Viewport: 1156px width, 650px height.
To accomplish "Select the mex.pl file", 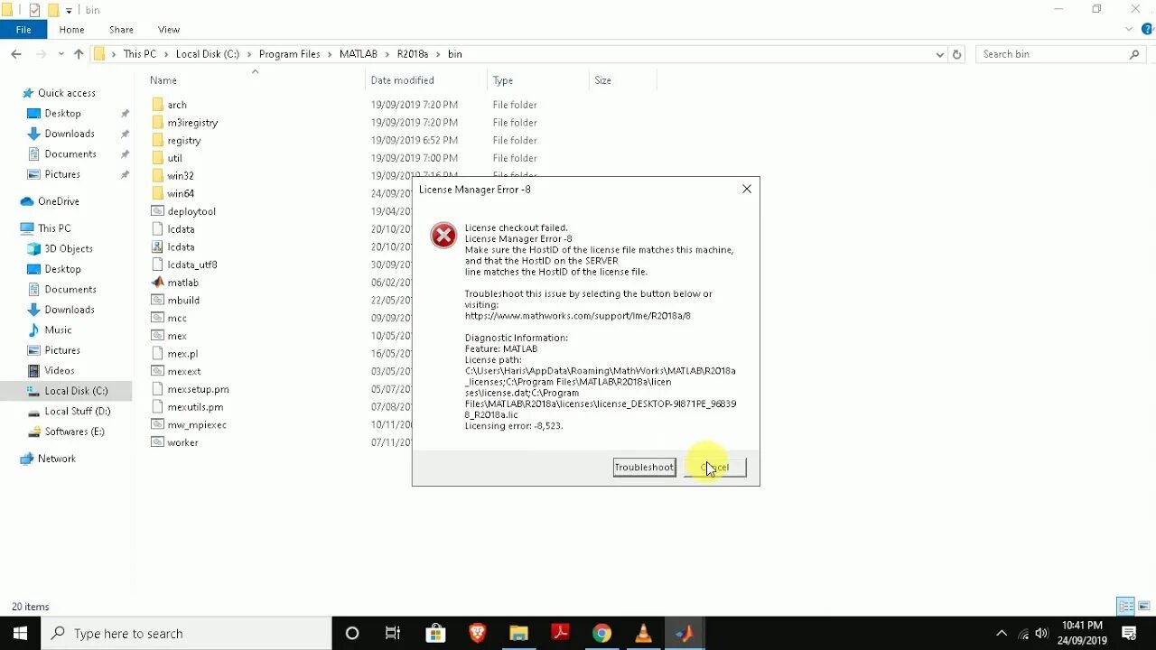I will click(182, 354).
